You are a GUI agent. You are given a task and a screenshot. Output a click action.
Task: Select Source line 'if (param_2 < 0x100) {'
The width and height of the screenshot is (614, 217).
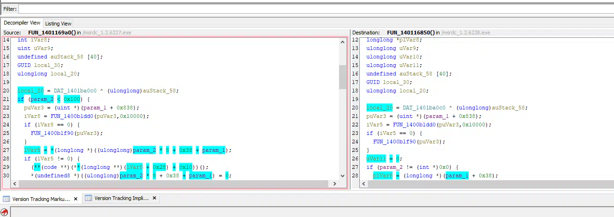tap(53, 99)
